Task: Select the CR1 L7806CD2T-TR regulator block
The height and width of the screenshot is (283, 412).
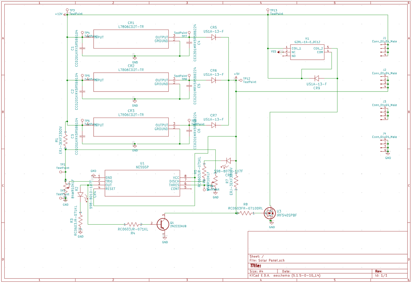Action: point(131,39)
